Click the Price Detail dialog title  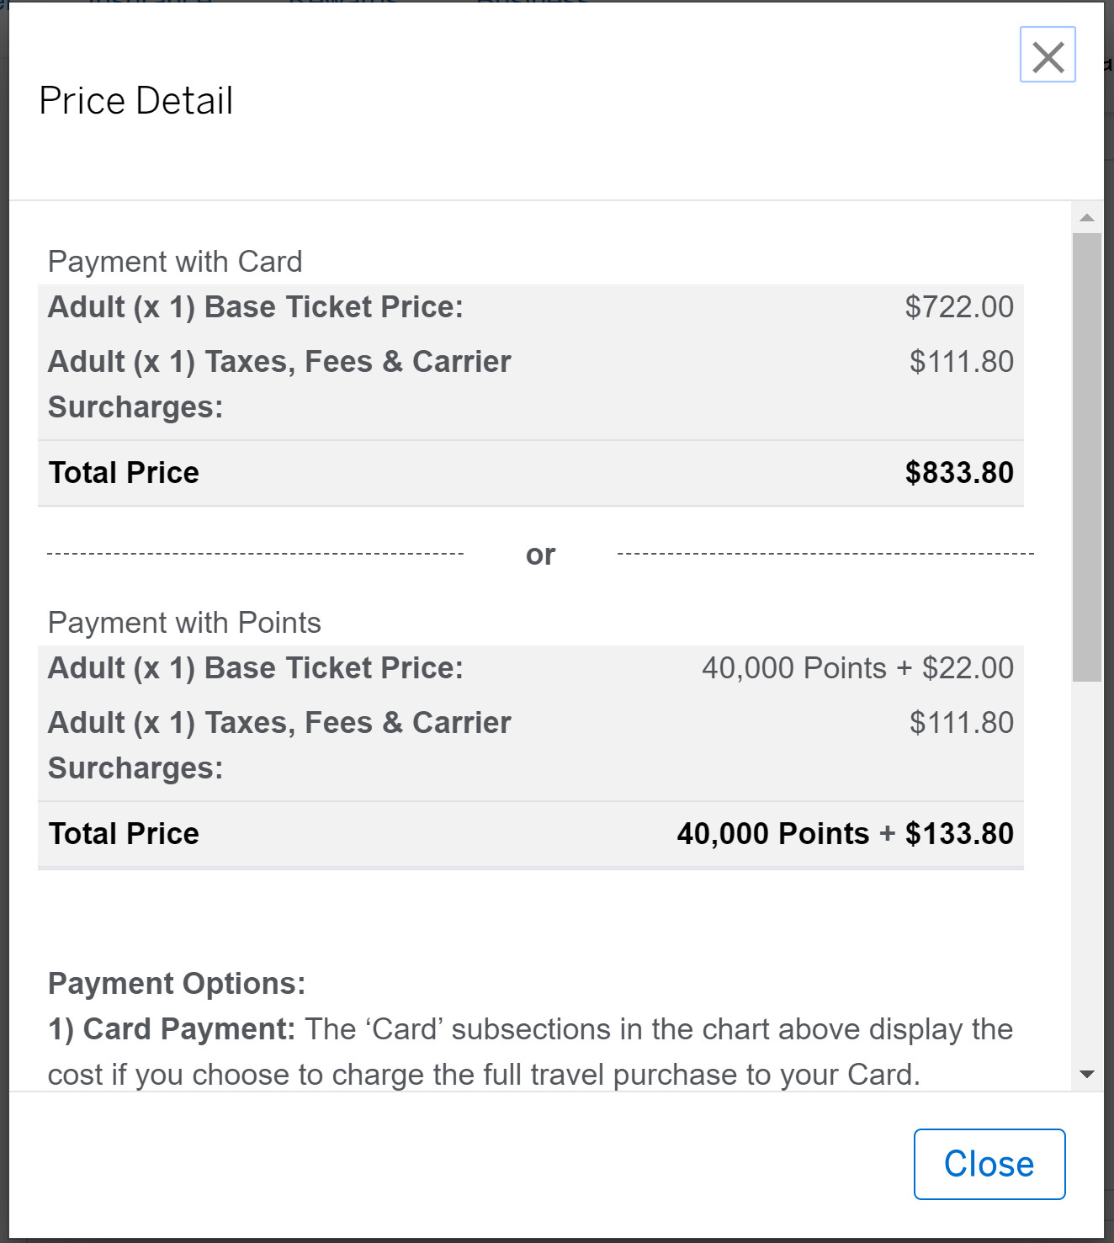point(136,101)
